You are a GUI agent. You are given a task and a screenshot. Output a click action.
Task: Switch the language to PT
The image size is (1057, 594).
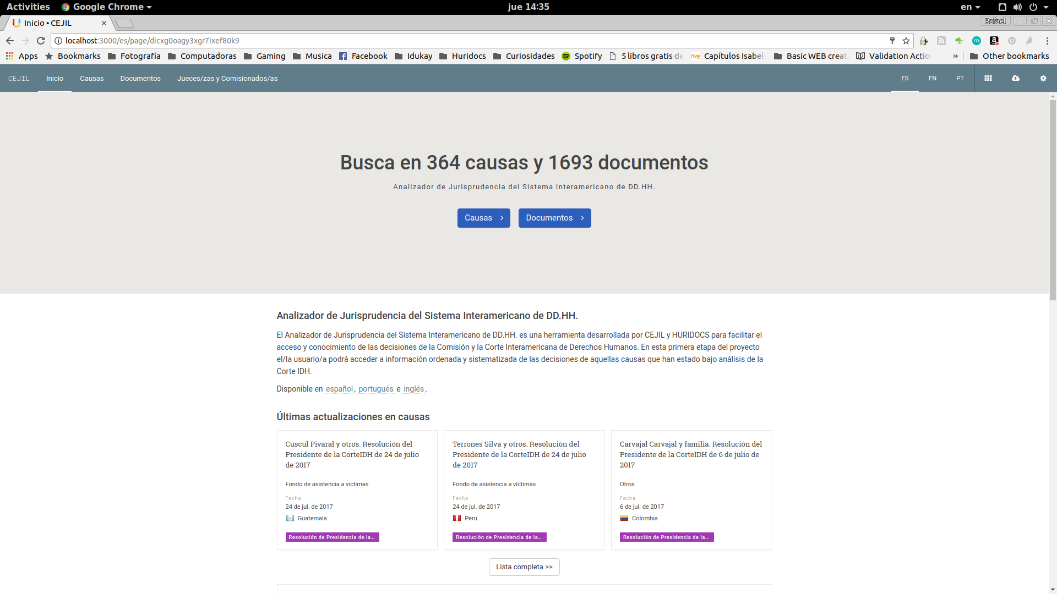tap(960, 78)
